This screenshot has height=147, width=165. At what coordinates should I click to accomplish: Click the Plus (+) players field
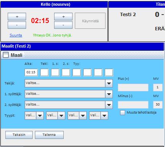133,88
